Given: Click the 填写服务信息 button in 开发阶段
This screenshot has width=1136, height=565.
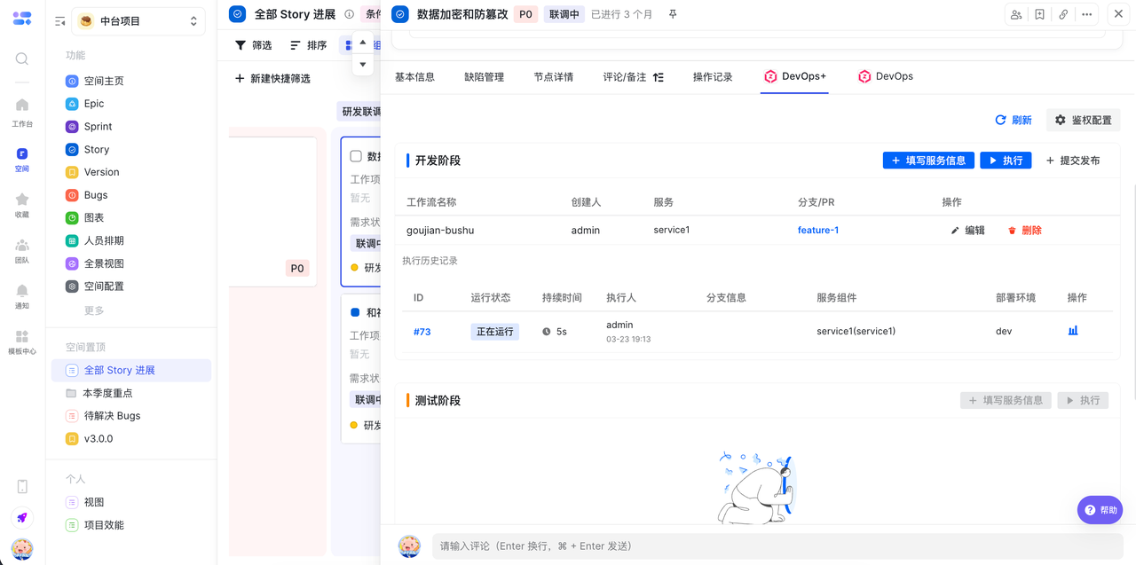Looking at the screenshot, I should [x=928, y=161].
